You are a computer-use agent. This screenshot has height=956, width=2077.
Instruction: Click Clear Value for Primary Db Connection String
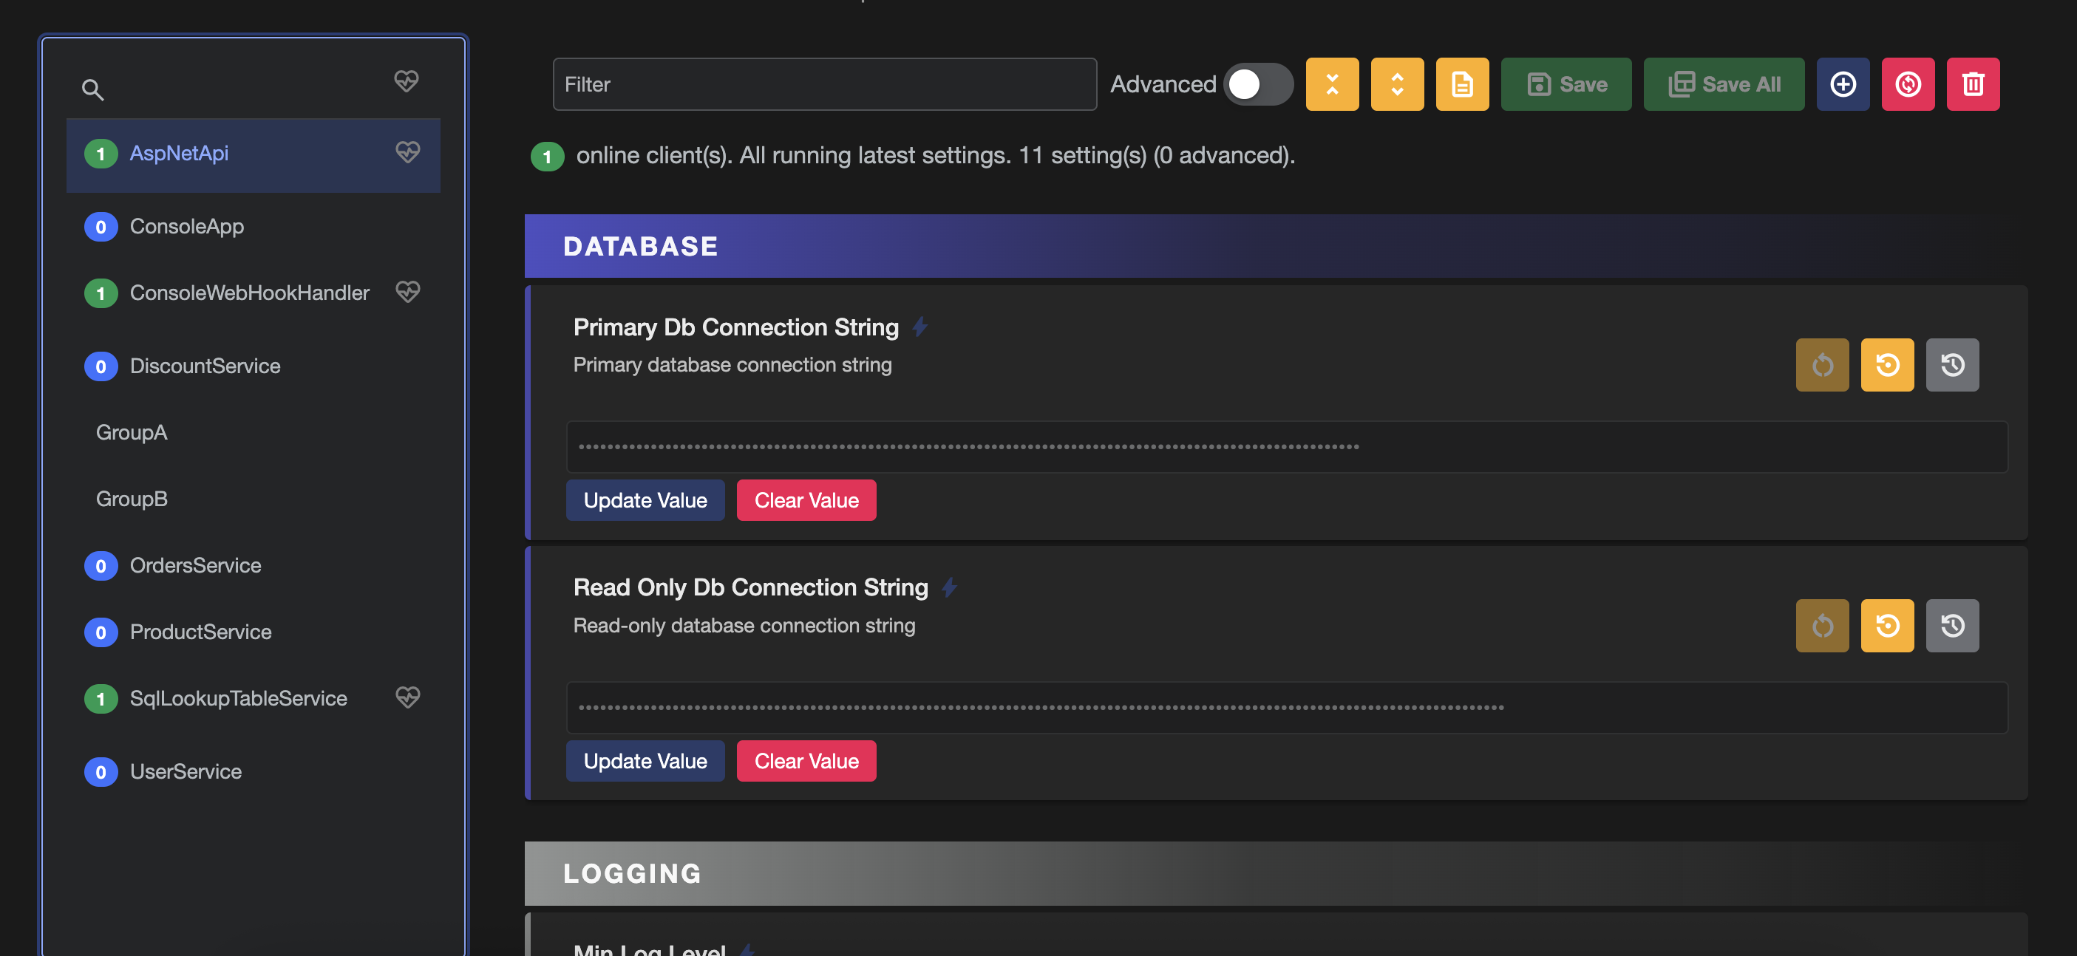(x=806, y=499)
